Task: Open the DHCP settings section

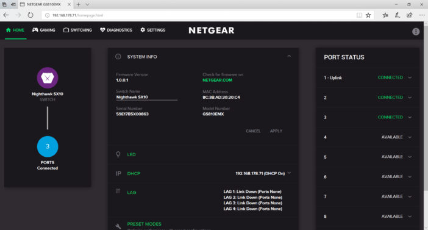Action: tap(134, 173)
